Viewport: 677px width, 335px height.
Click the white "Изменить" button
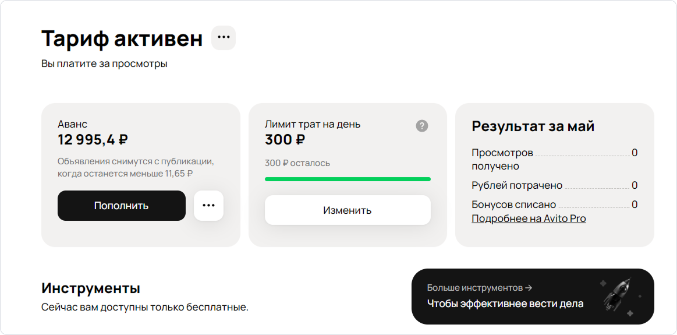pyautogui.click(x=348, y=210)
